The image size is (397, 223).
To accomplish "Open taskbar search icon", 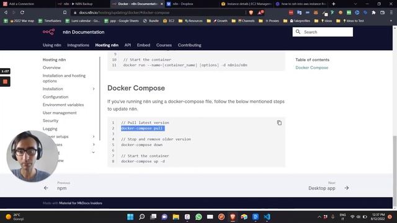I will 142,217.
